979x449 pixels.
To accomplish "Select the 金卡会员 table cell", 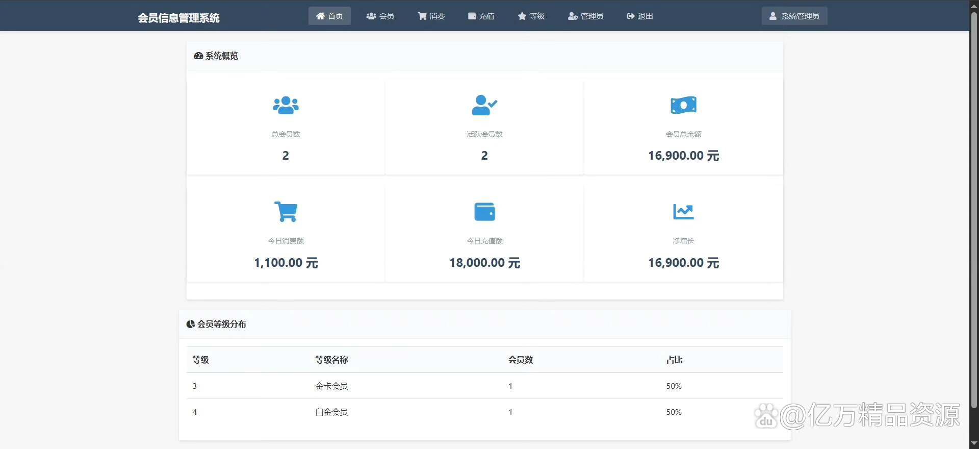I will (x=331, y=386).
